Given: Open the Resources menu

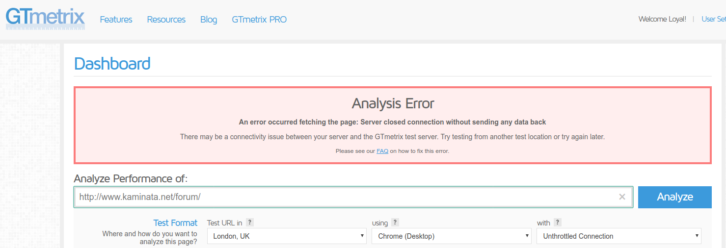Looking at the screenshot, I should (166, 20).
